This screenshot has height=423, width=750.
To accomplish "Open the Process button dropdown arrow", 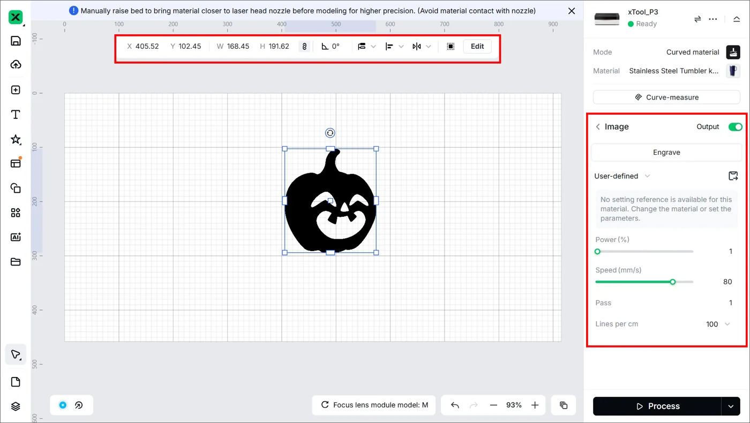I will (731, 406).
